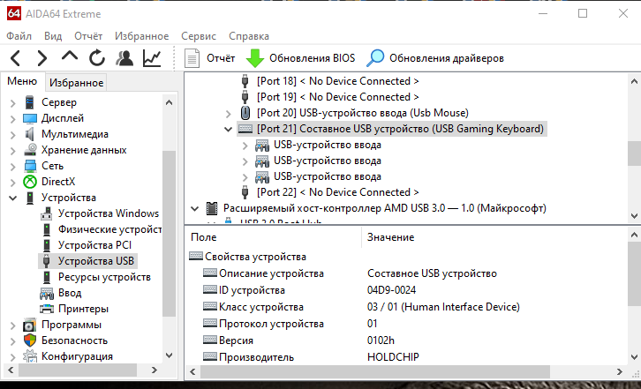Expand the DirectX tree node
This screenshot has height=389, width=641.
click(12, 183)
